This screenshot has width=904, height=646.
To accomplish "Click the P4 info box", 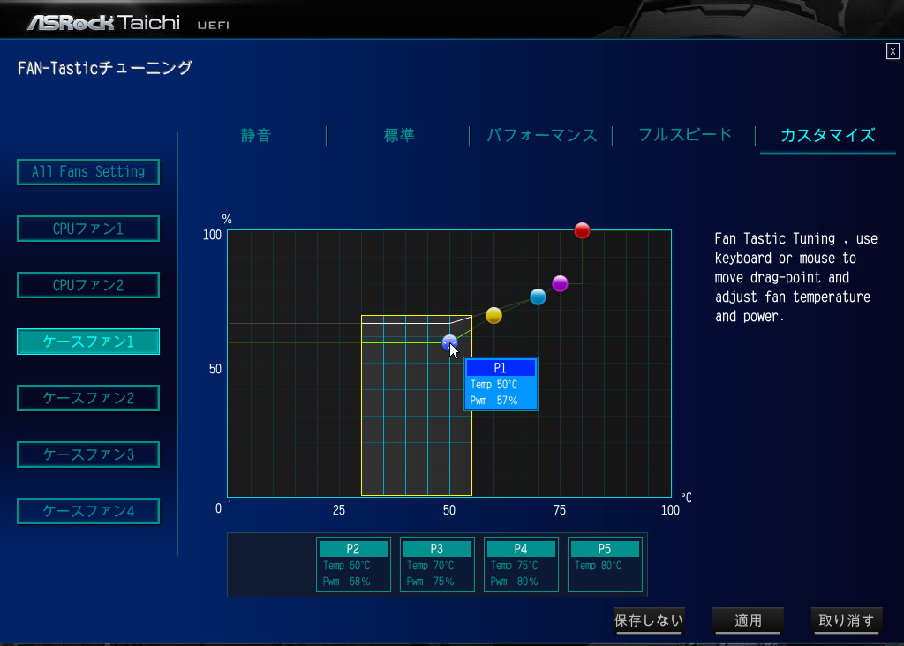I will 521,565.
